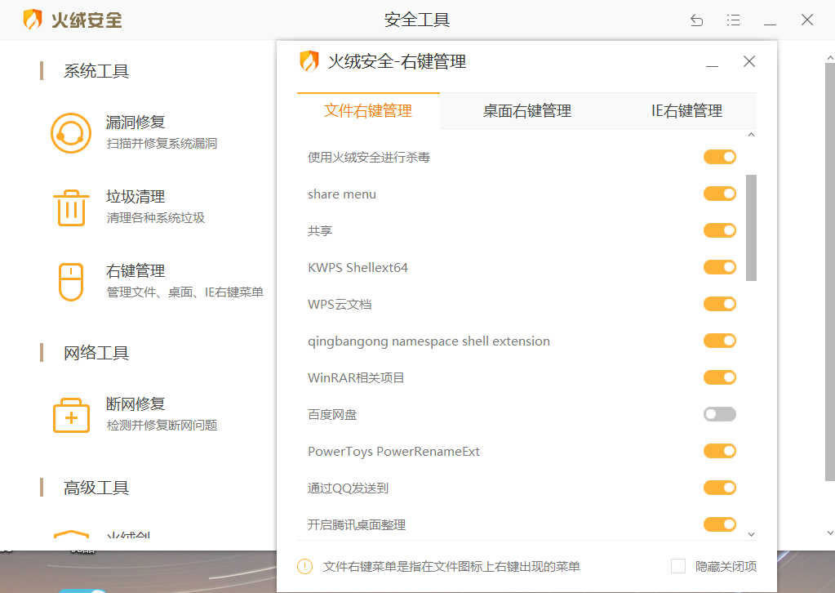Turn off KWPS Shellext64 switch

pos(719,267)
